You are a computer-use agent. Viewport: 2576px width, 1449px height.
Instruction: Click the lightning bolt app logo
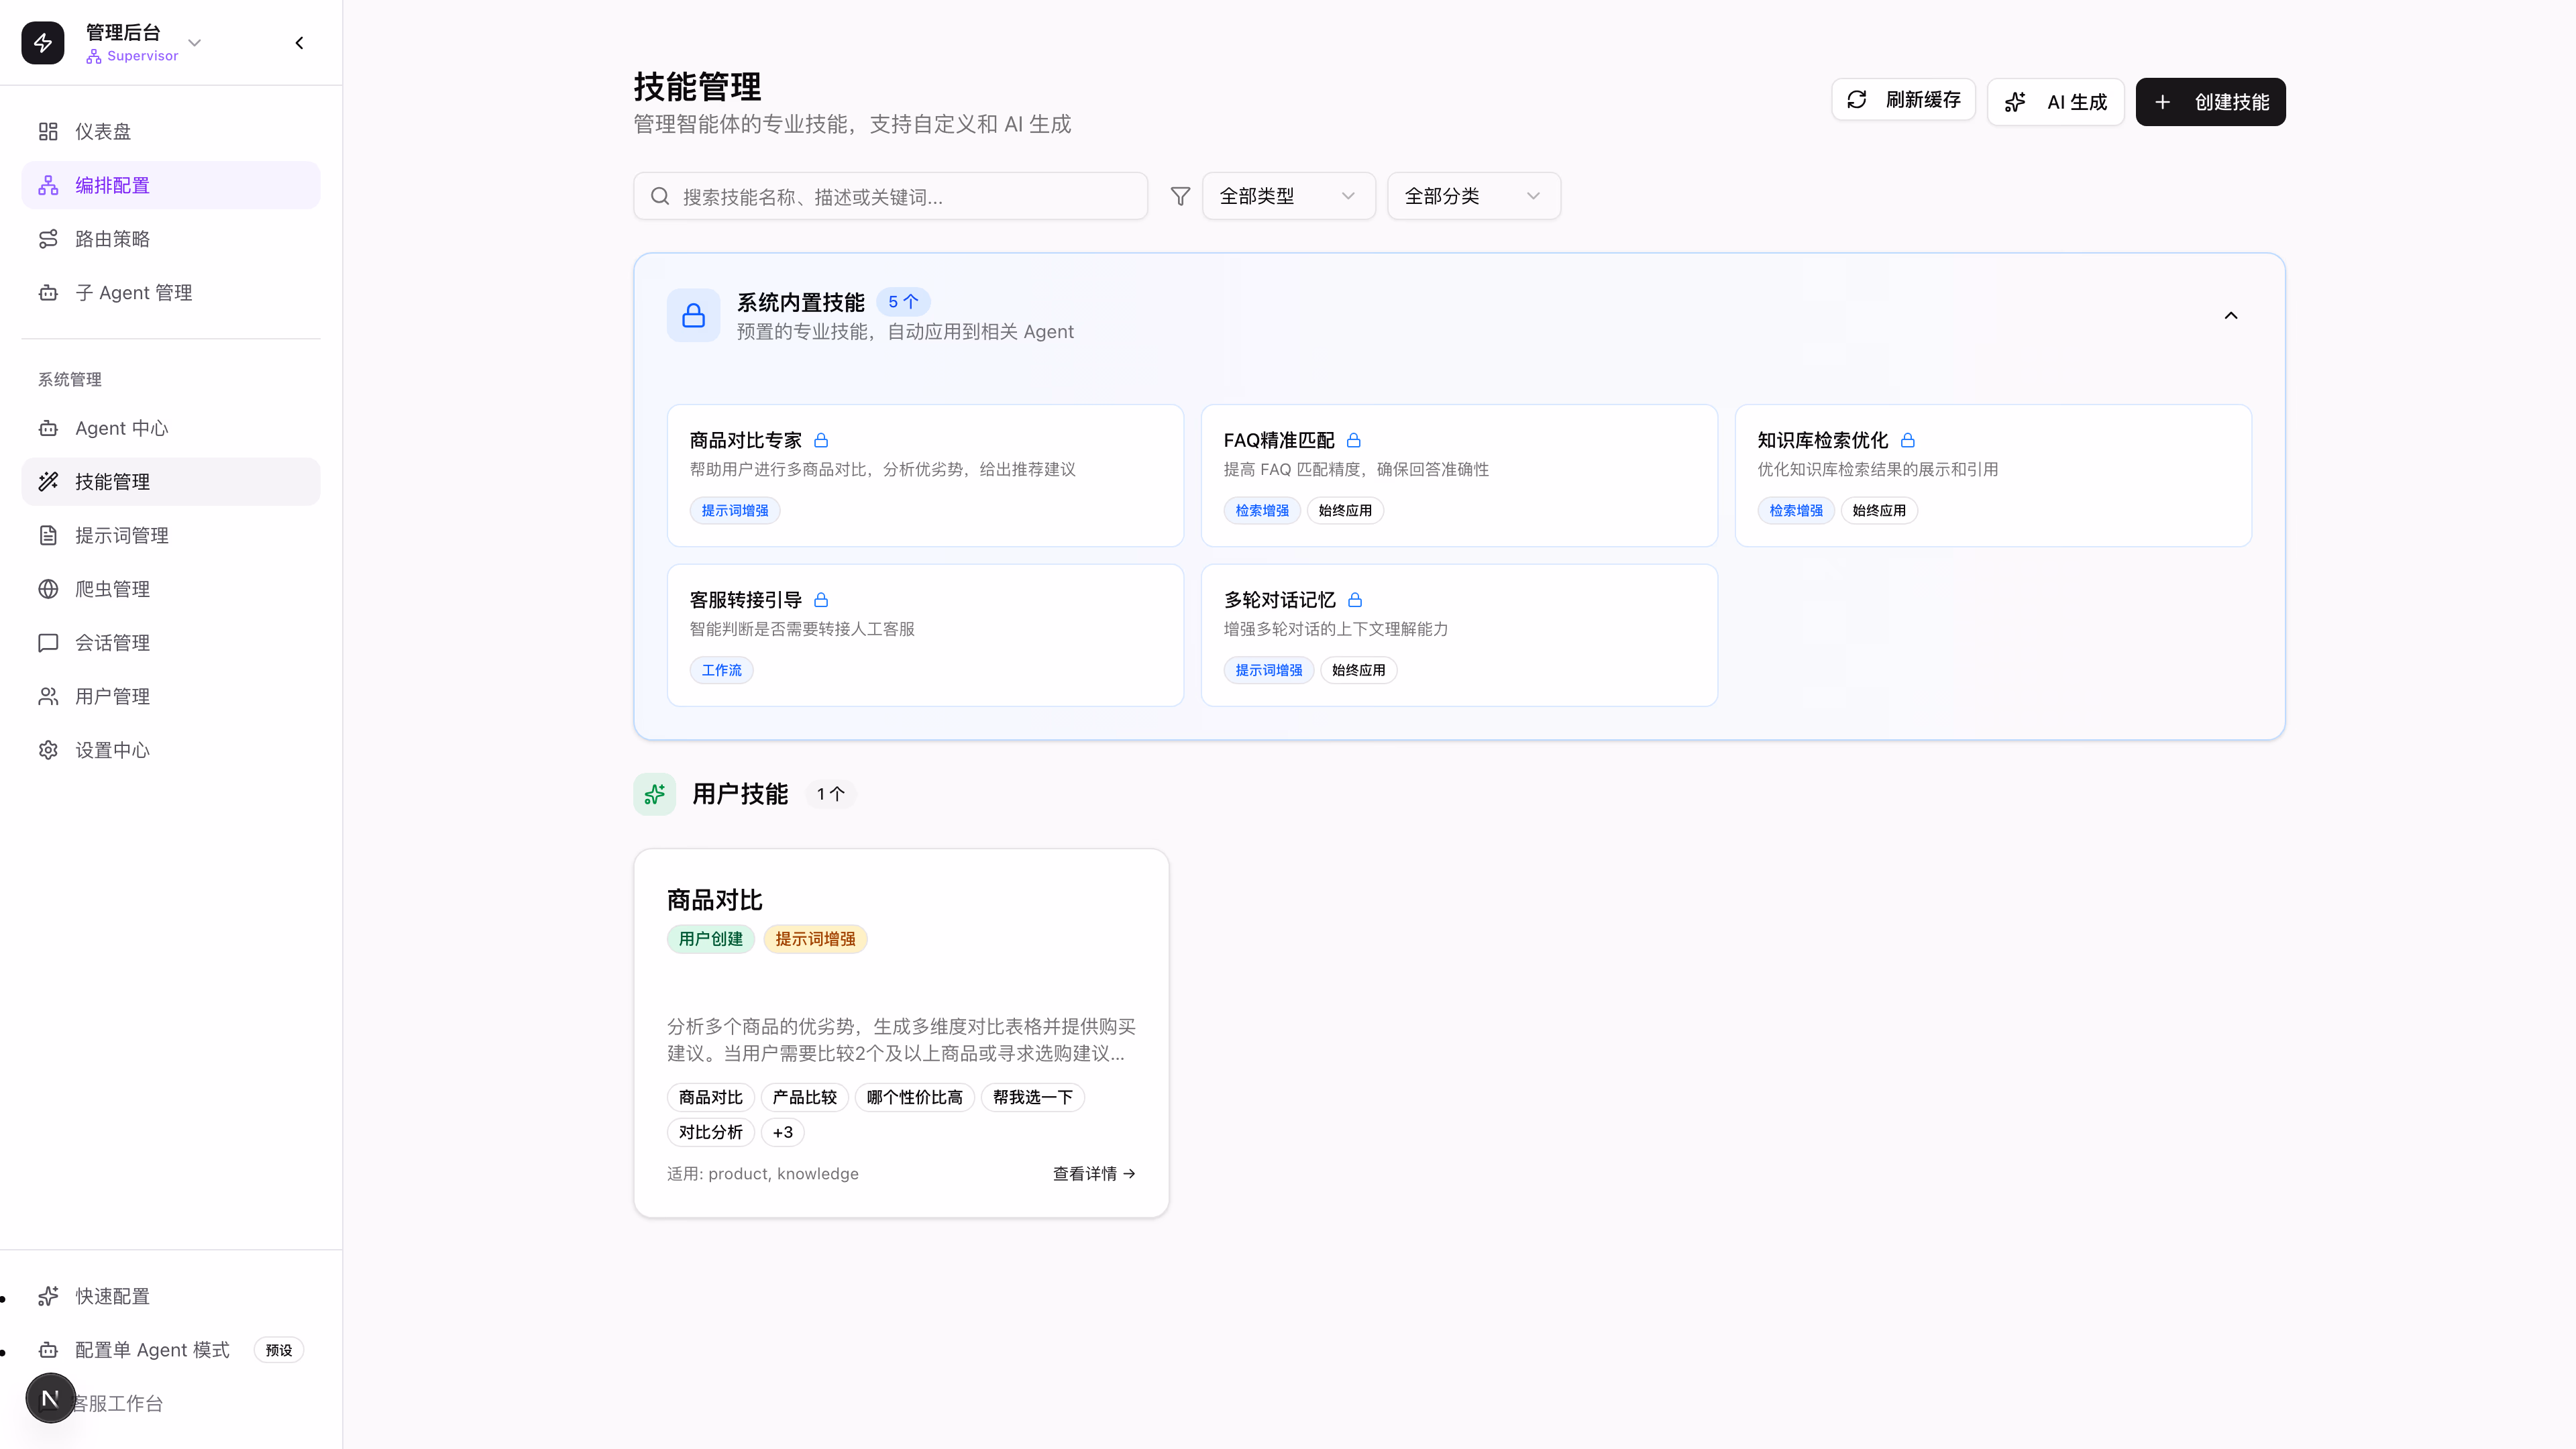(x=43, y=43)
